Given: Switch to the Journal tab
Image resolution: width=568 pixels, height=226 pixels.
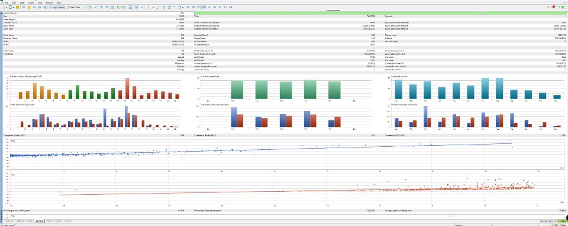Looking at the screenshot, I should tap(67, 221).
